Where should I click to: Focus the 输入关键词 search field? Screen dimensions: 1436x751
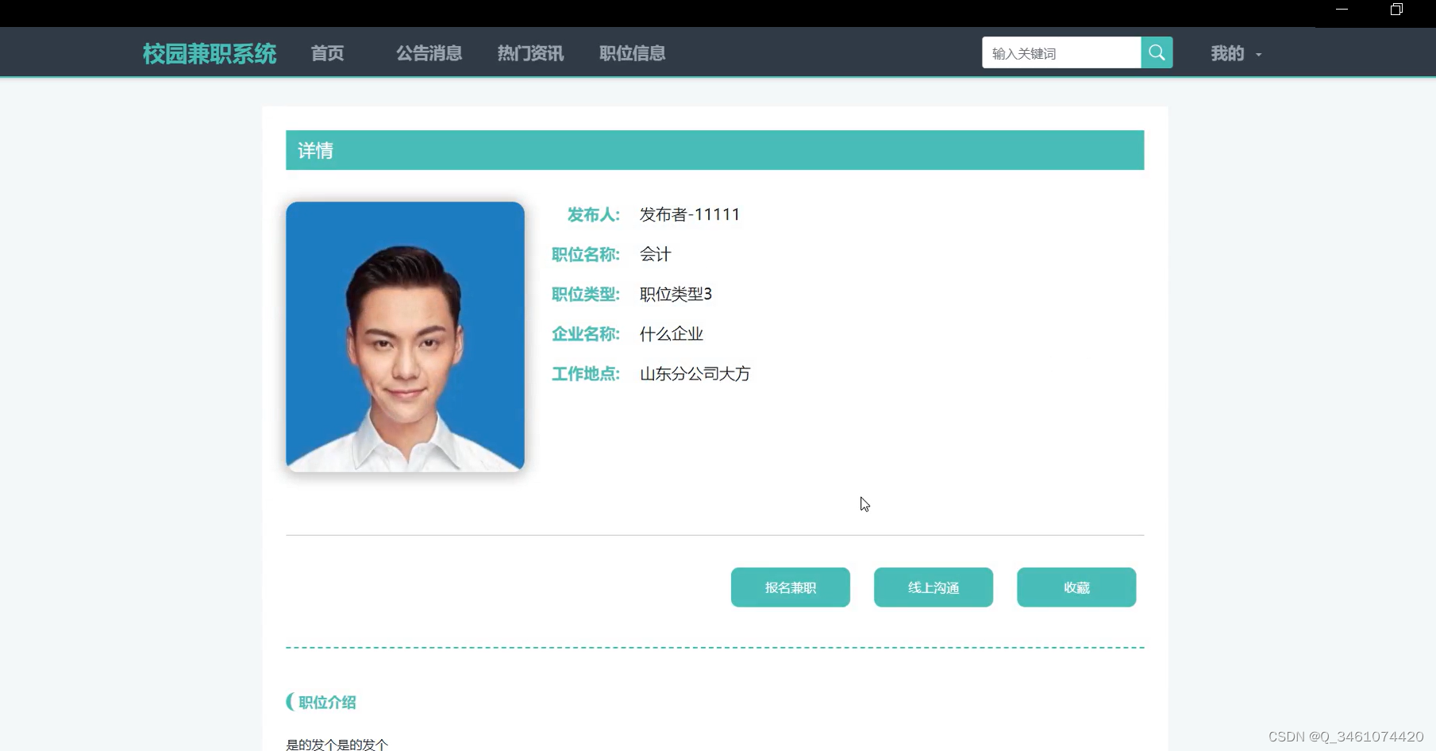(x=1061, y=53)
